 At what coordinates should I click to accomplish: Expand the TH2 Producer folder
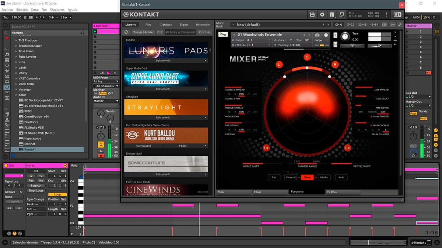pos(16,40)
